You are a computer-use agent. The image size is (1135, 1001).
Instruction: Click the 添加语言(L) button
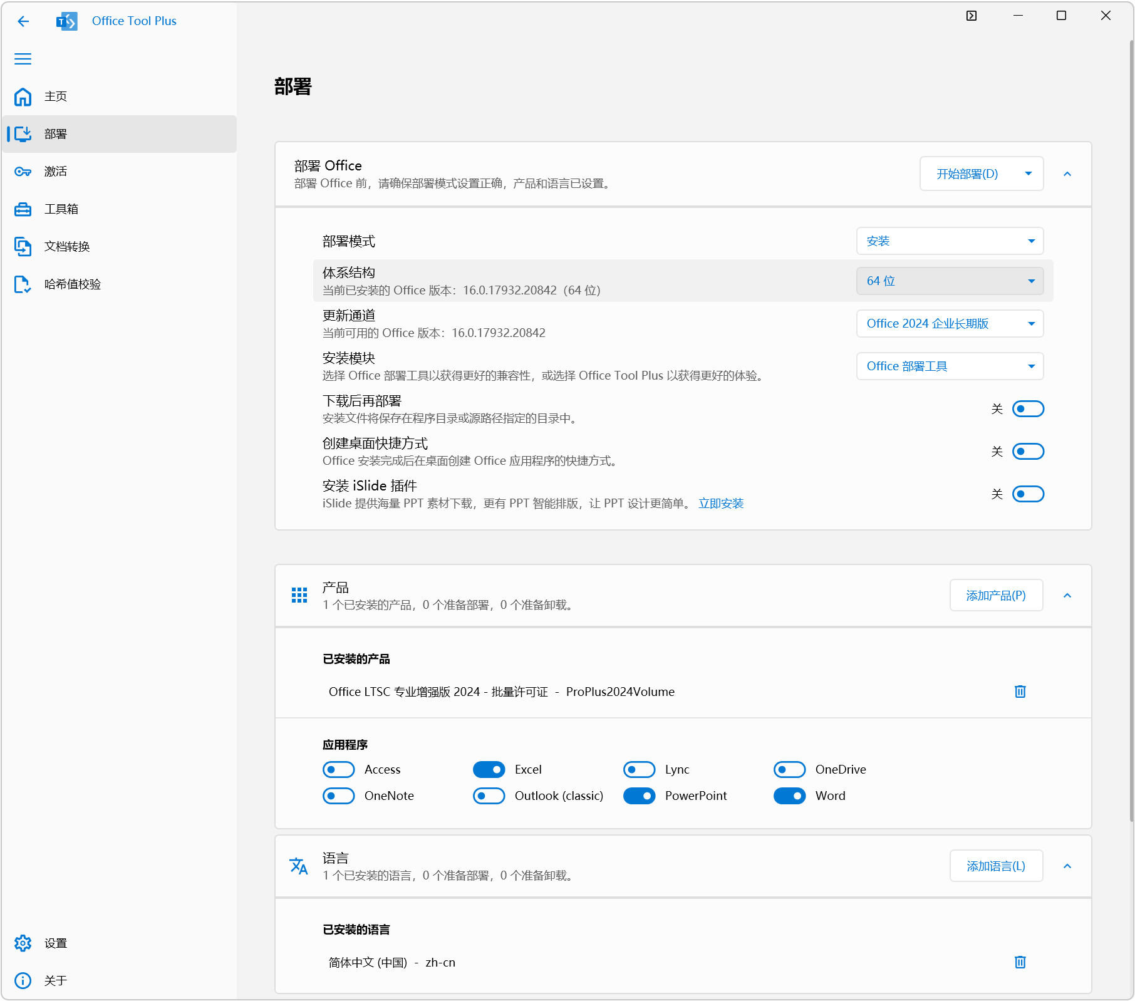(996, 866)
